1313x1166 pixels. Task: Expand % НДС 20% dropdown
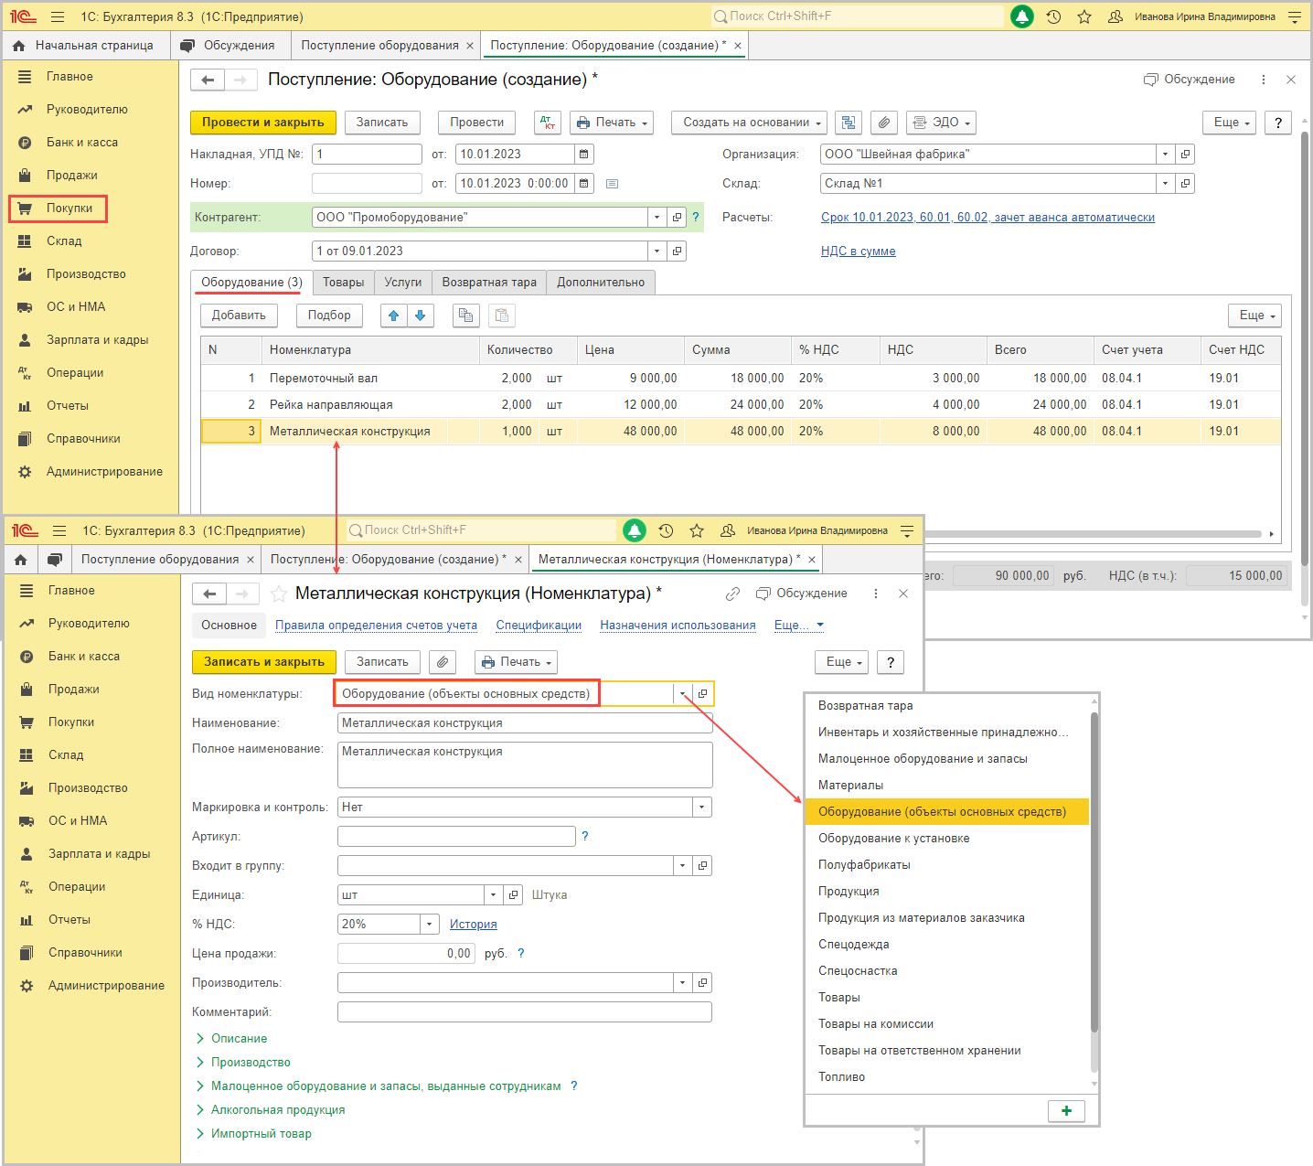click(x=430, y=925)
